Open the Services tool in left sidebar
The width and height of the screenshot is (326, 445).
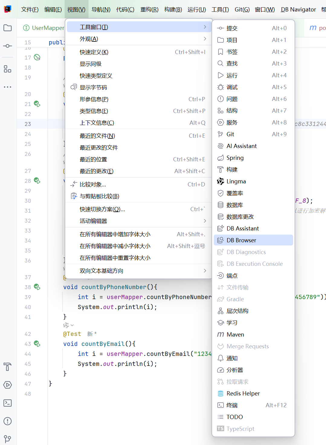tap(8, 385)
